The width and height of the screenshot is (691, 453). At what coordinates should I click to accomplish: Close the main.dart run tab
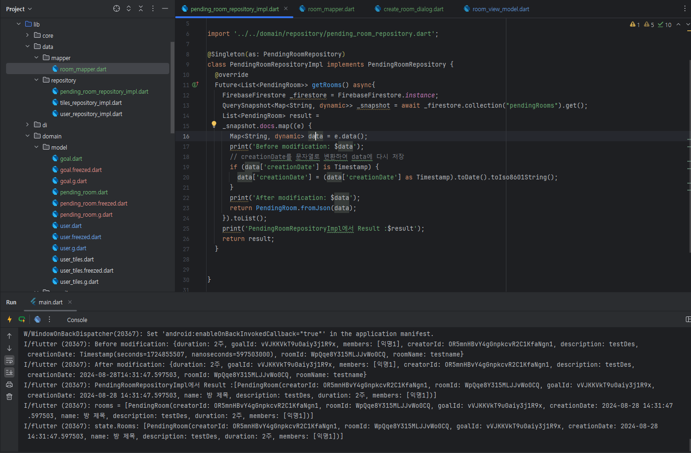point(70,302)
